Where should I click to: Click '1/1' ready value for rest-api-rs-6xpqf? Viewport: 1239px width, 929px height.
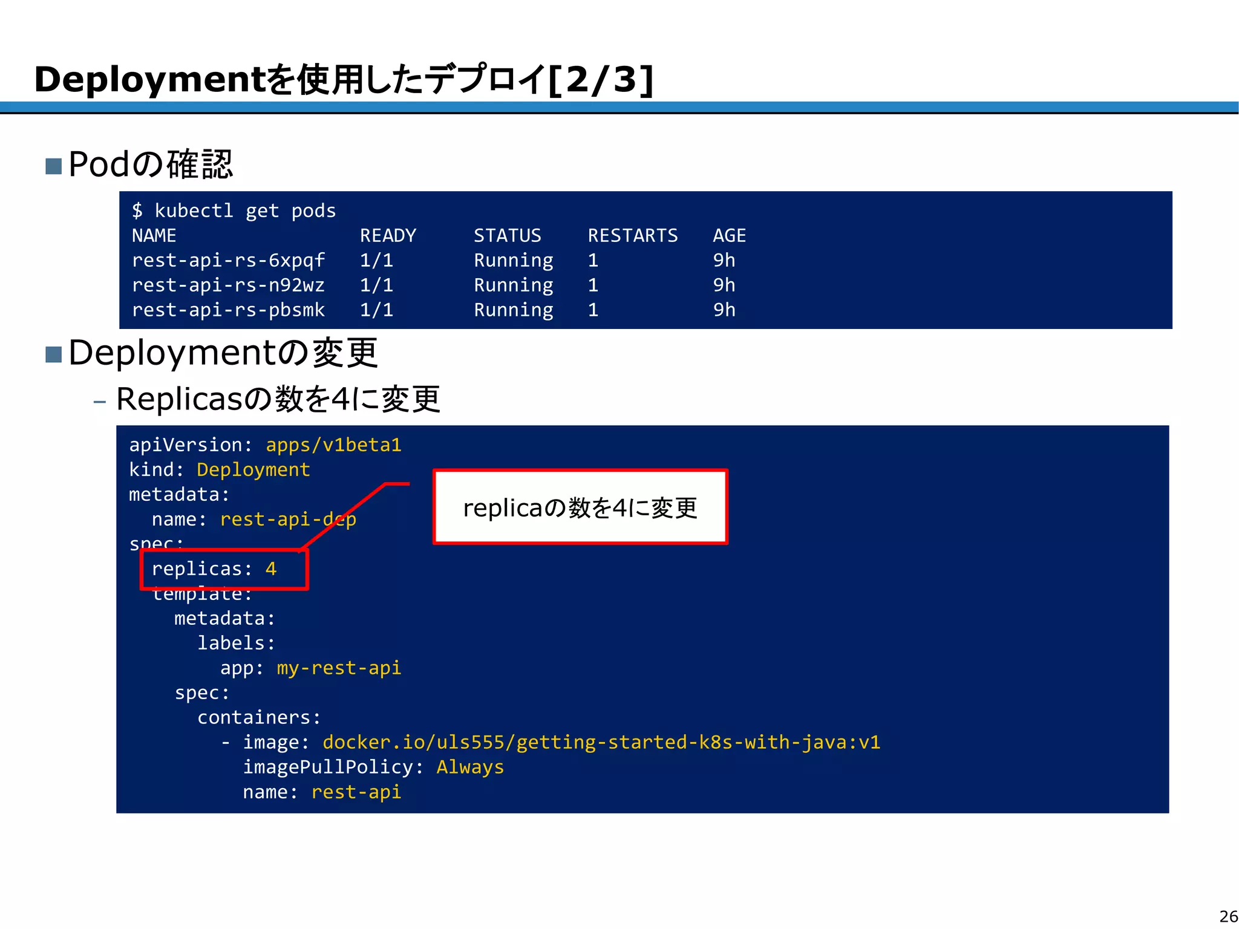[x=377, y=260]
